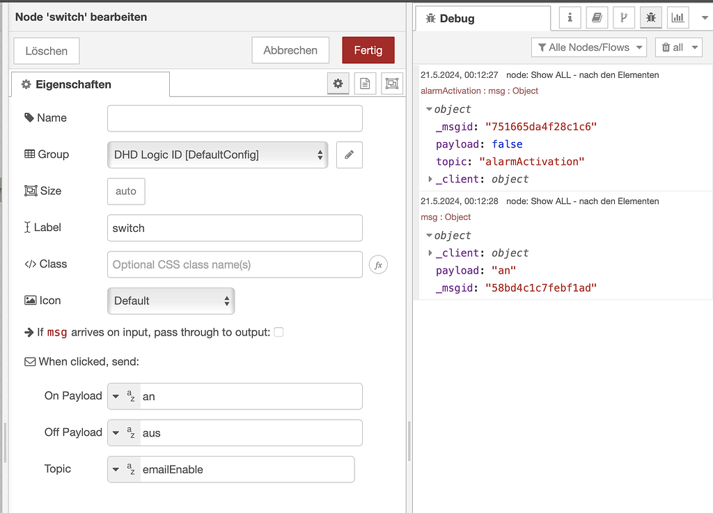713x513 pixels.
Task: Open the Info sidebar panel
Action: pyautogui.click(x=569, y=17)
